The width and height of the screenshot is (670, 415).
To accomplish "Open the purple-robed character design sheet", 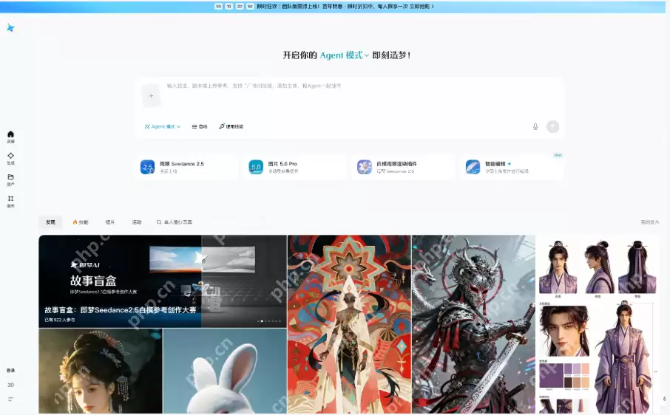I will [598, 324].
